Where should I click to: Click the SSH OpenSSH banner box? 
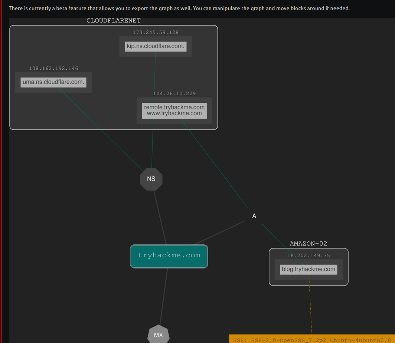tap(312, 339)
